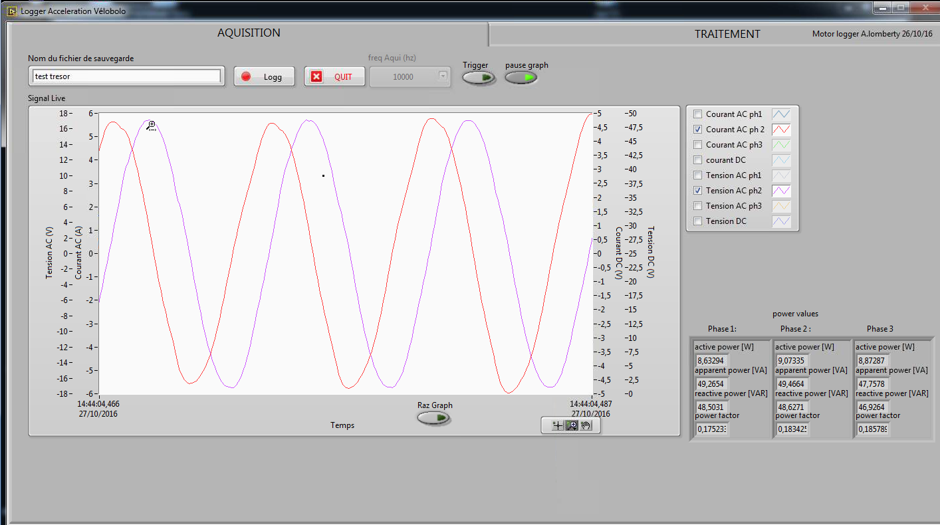
Task: Select the cursor movement crosshair tool
Action: click(x=558, y=425)
